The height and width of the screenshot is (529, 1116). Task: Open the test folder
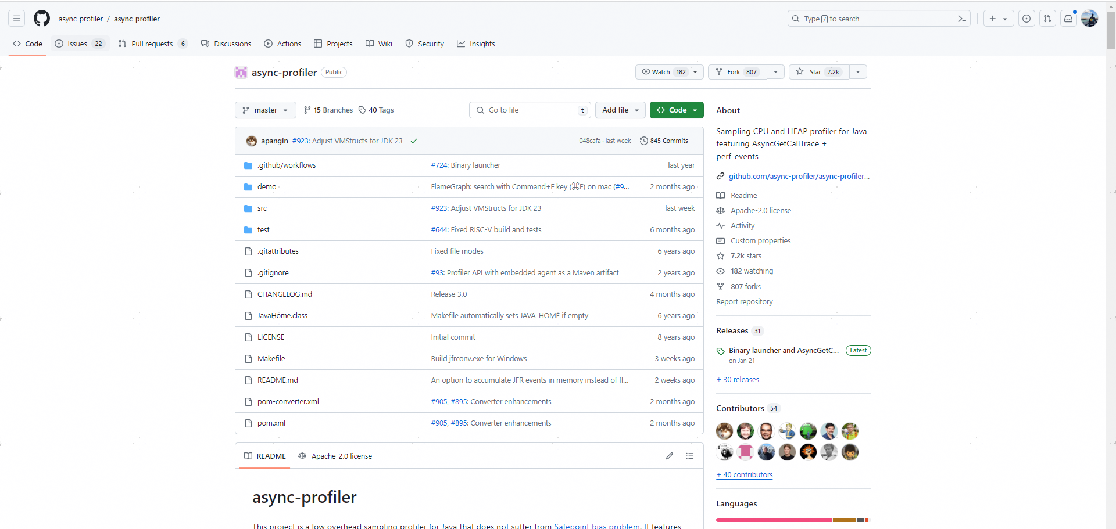click(263, 230)
